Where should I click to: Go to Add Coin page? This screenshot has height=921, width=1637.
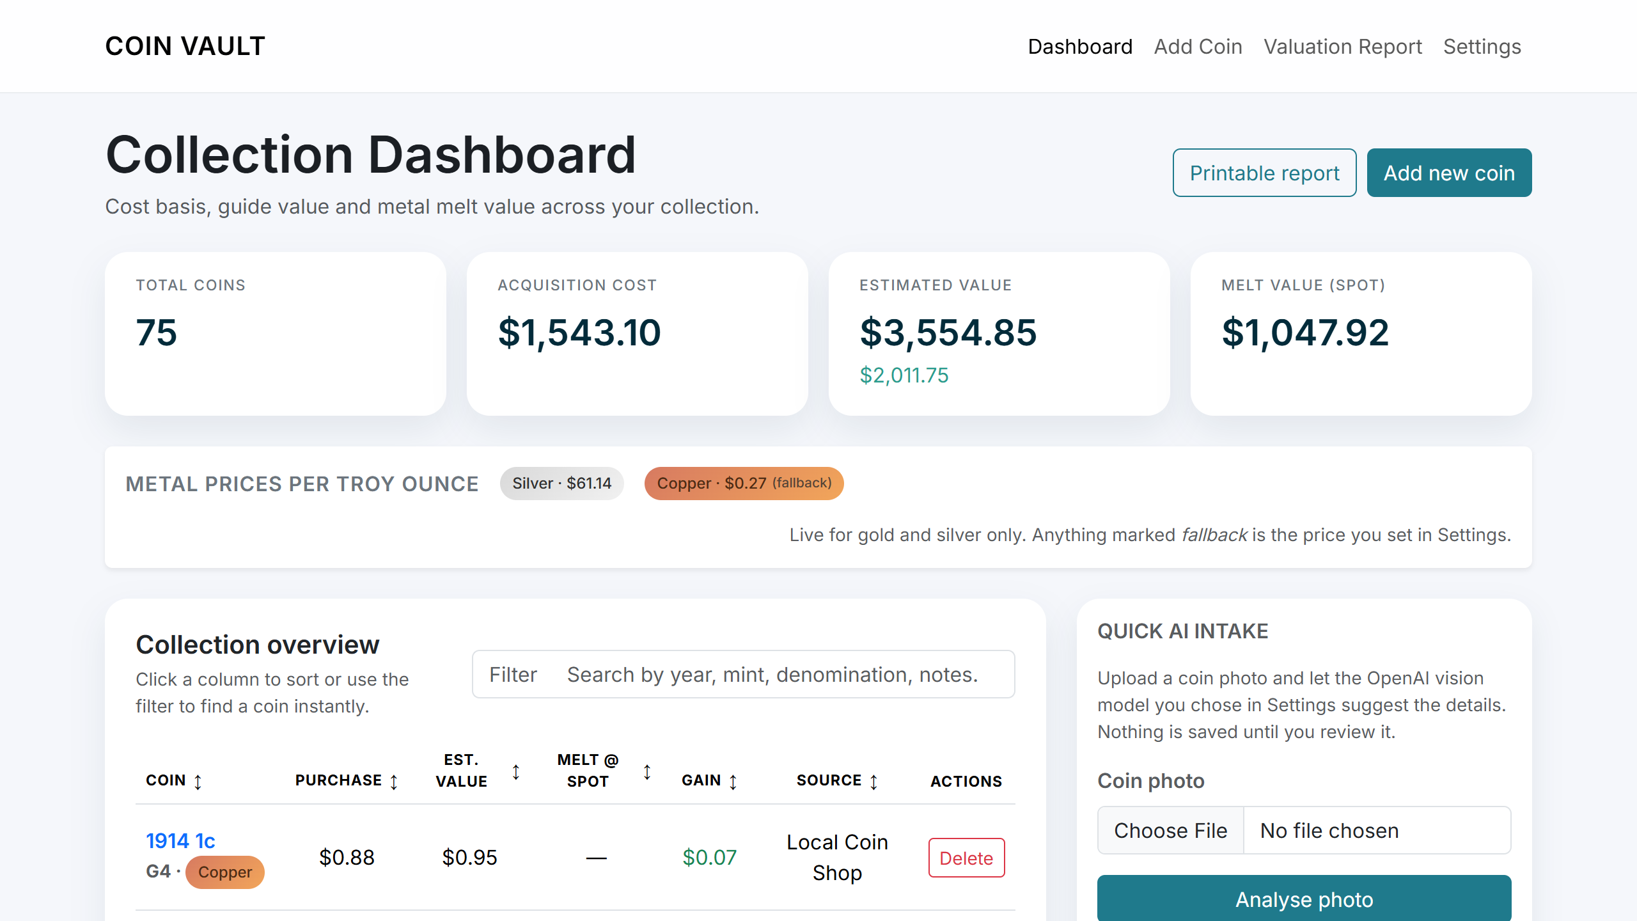point(1198,47)
